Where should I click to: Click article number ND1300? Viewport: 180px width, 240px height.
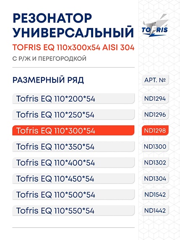click(x=155, y=146)
